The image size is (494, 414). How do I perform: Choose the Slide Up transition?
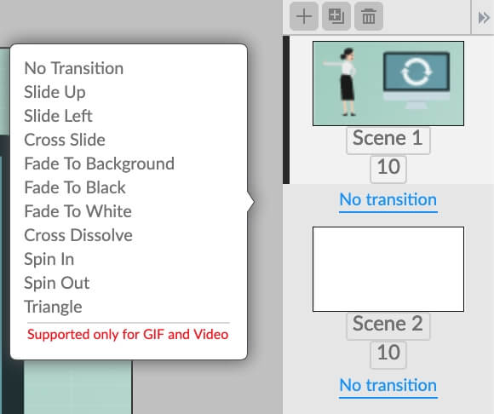click(x=55, y=92)
